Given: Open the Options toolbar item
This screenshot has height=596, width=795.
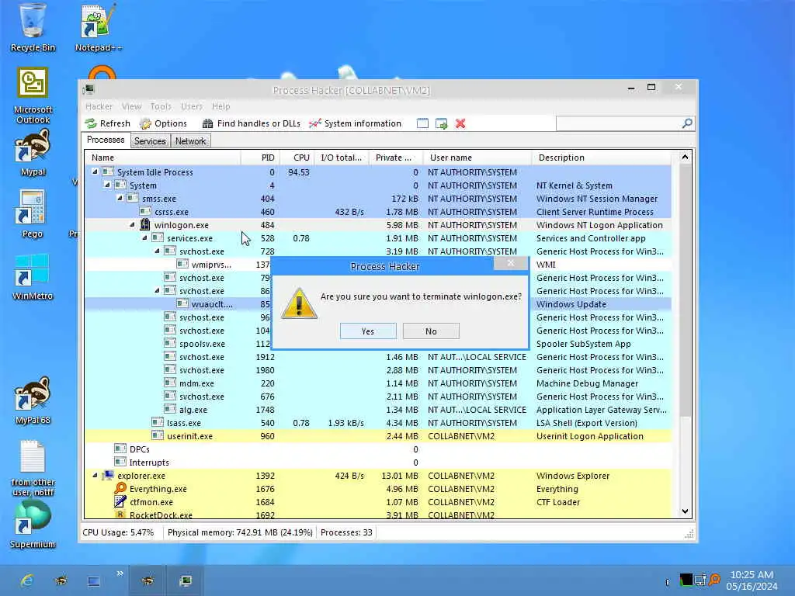Looking at the screenshot, I should 163,123.
